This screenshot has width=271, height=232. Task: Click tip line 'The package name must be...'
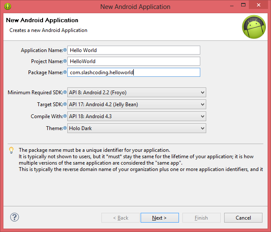coord(95,150)
